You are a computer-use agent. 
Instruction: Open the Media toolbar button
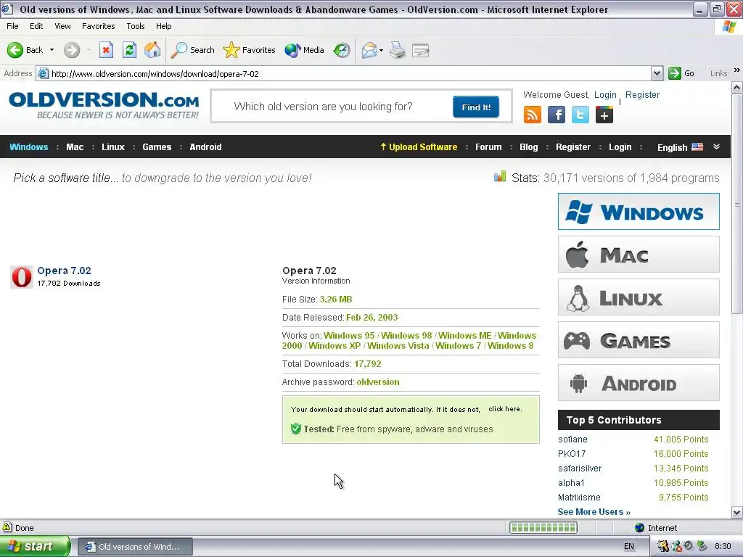tap(304, 50)
